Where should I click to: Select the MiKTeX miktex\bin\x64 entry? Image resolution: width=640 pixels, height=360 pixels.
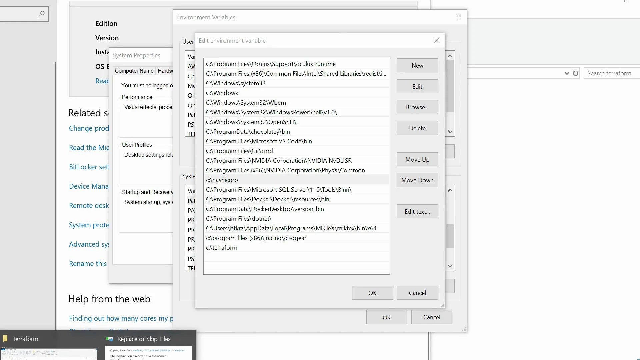pos(297,228)
